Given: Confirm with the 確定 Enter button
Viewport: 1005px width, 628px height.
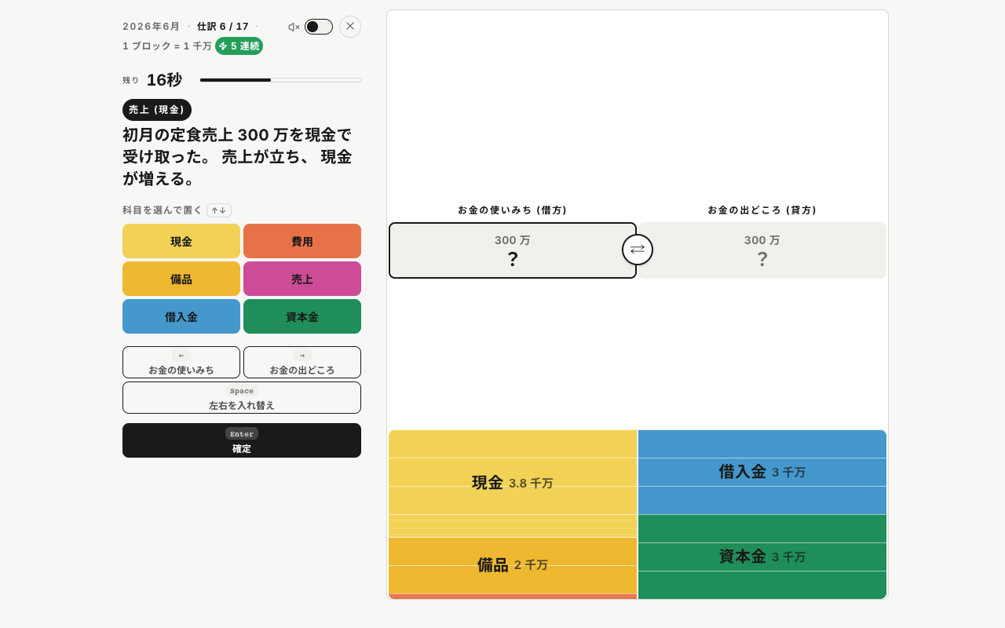Looking at the screenshot, I should [242, 440].
